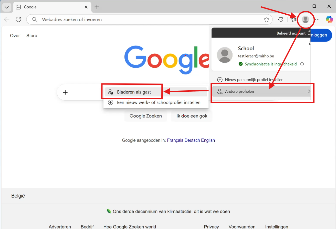336x229 pixels.
Task: Click the plus icon in Google search box
Action: pos(65,92)
